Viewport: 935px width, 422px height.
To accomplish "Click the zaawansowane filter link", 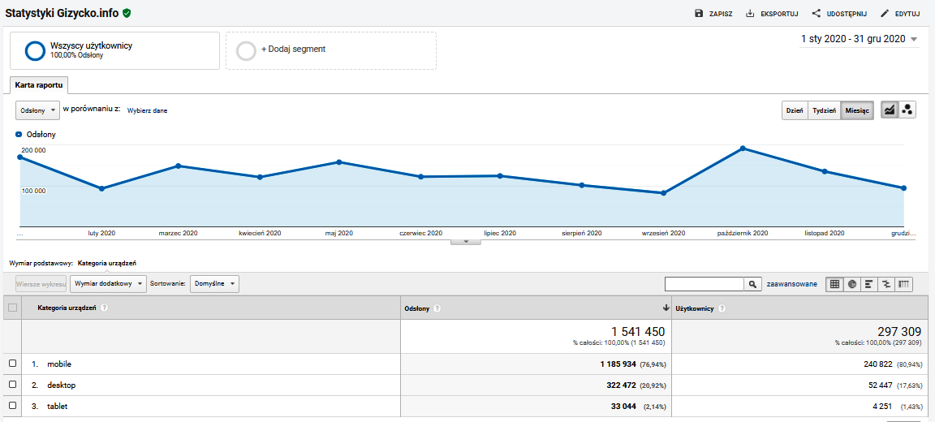I will pos(791,284).
